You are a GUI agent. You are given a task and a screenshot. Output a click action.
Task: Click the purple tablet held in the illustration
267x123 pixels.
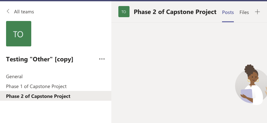click(247, 96)
